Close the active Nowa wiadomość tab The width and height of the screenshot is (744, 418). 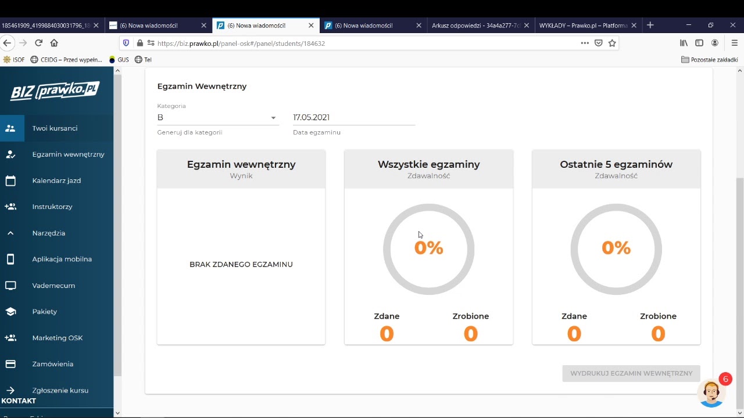point(311,26)
